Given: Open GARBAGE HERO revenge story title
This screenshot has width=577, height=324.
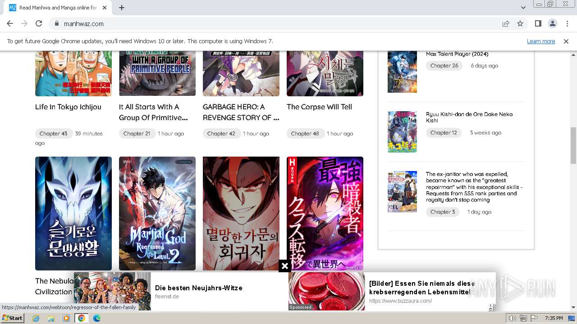Looking at the screenshot, I should click(241, 112).
